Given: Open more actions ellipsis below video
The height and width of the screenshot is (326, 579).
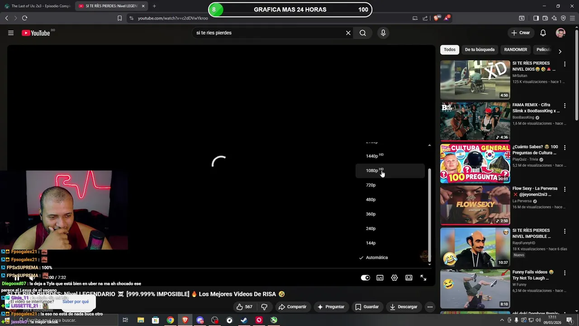Looking at the screenshot, I should click(x=430, y=307).
